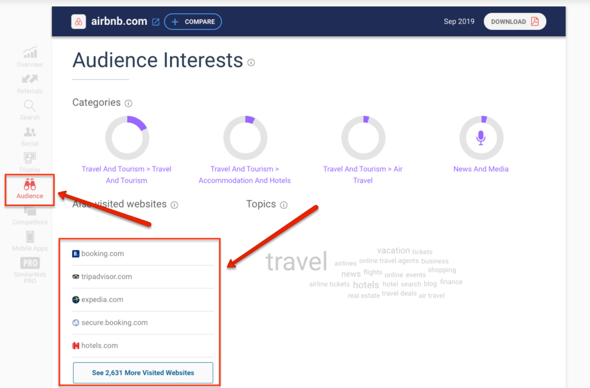
Task: Show info tooltip for Audience Interests
Action: tap(251, 62)
